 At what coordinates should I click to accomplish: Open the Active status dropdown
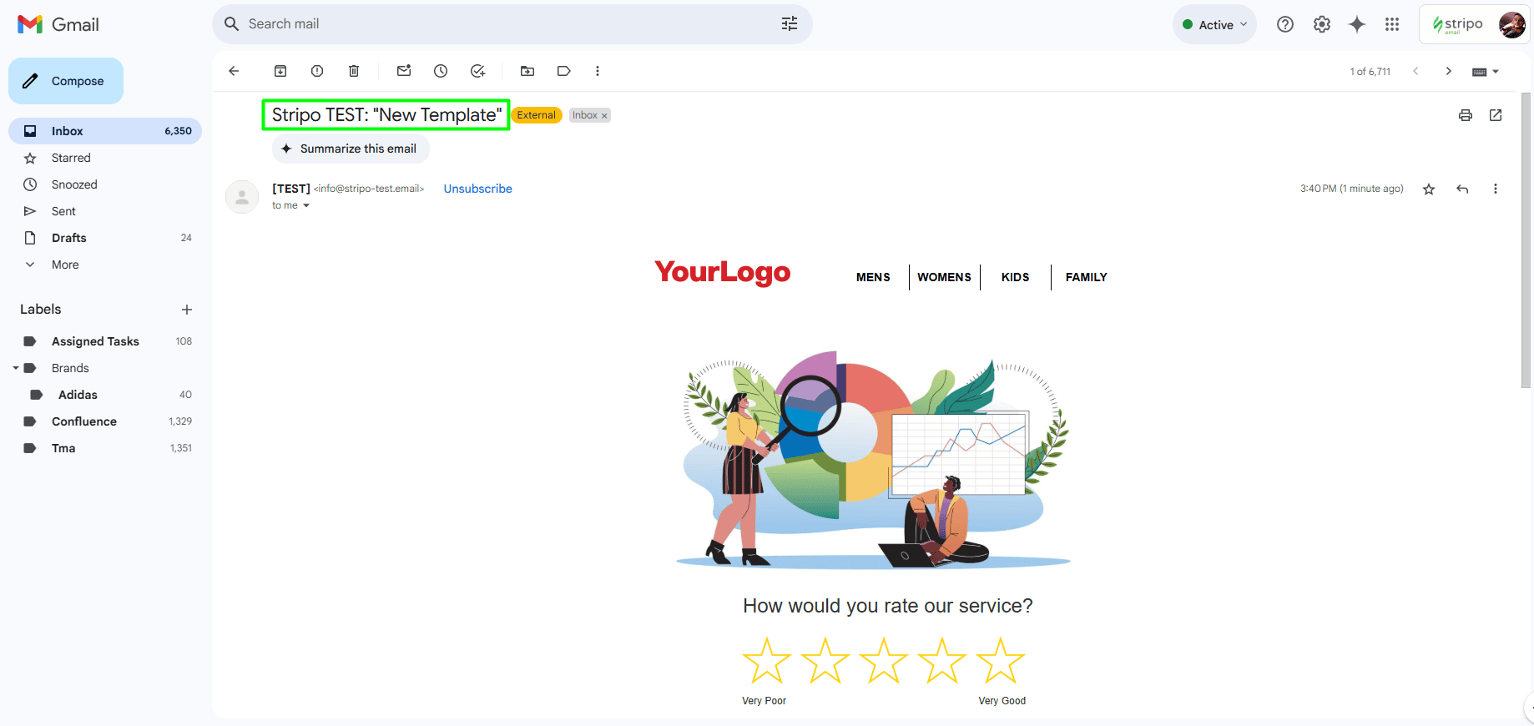click(x=1214, y=25)
